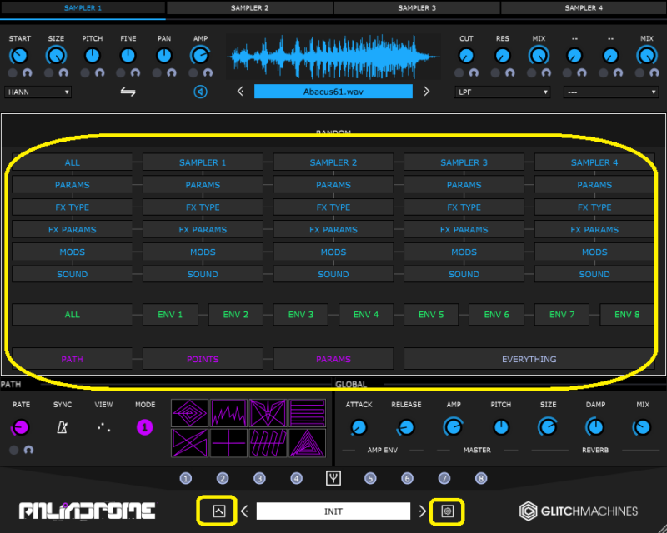Click the metronome SYNC icon
Screen dimensions: 667x533
click(x=63, y=427)
